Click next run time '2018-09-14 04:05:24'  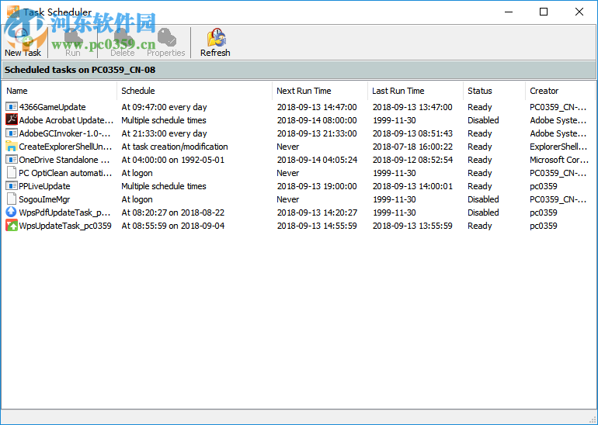pyautogui.click(x=317, y=160)
